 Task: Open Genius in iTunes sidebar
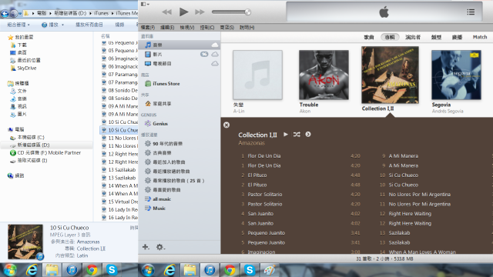coord(156,123)
